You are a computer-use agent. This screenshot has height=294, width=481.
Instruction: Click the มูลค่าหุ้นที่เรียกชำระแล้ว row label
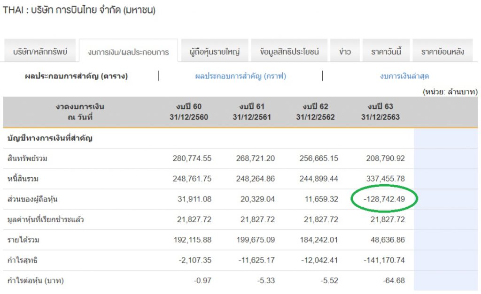pos(46,219)
